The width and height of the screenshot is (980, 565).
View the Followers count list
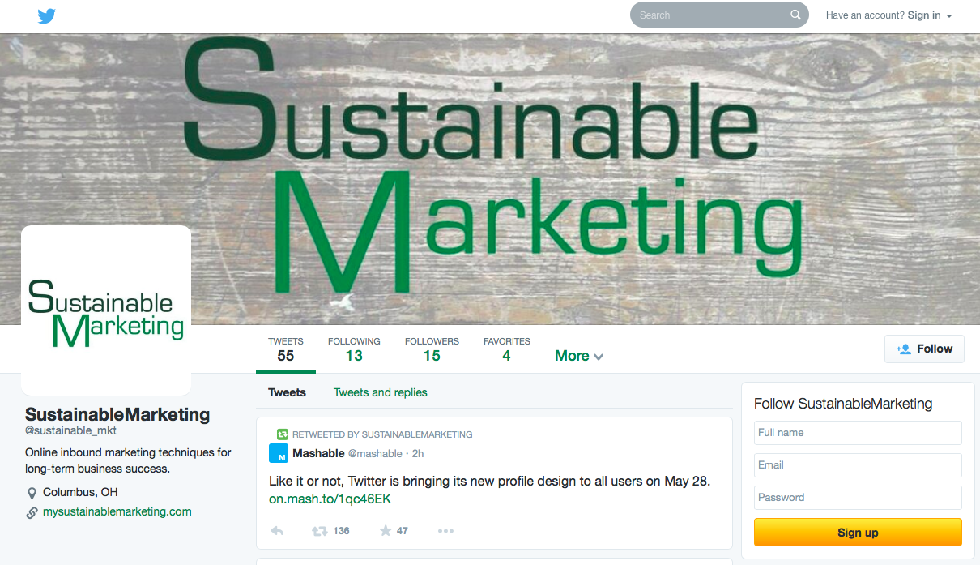coord(432,349)
